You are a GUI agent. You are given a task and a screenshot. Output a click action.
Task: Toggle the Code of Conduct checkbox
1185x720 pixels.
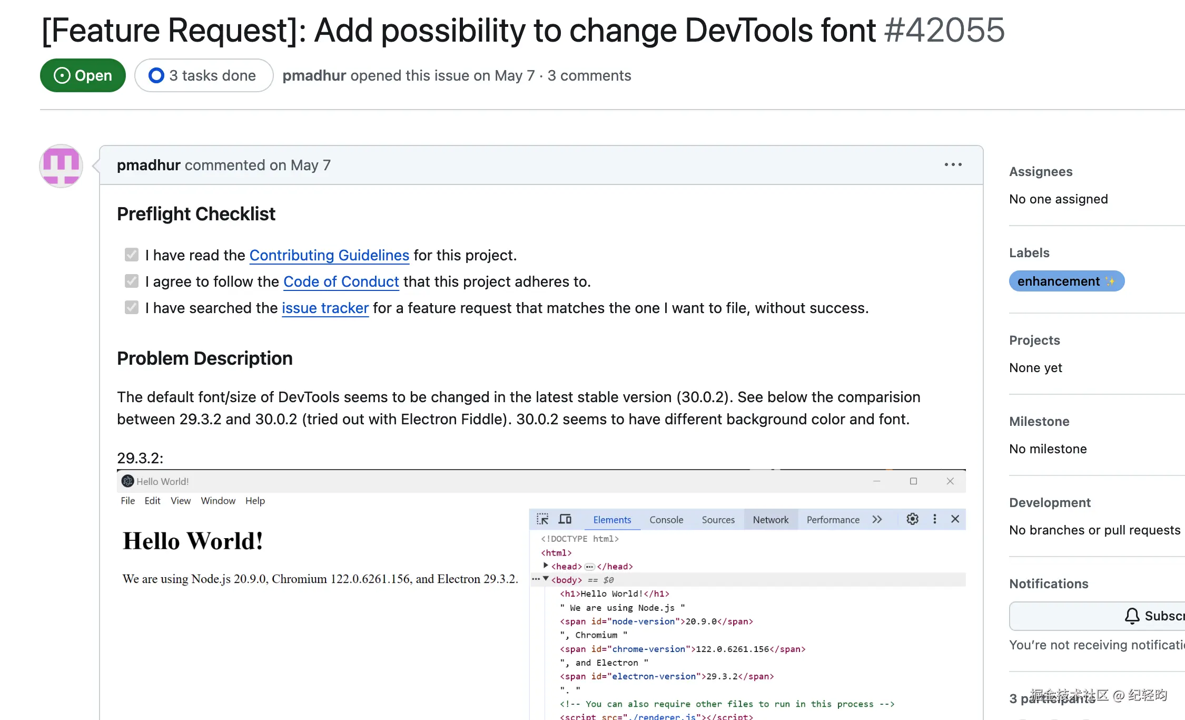pyautogui.click(x=132, y=281)
